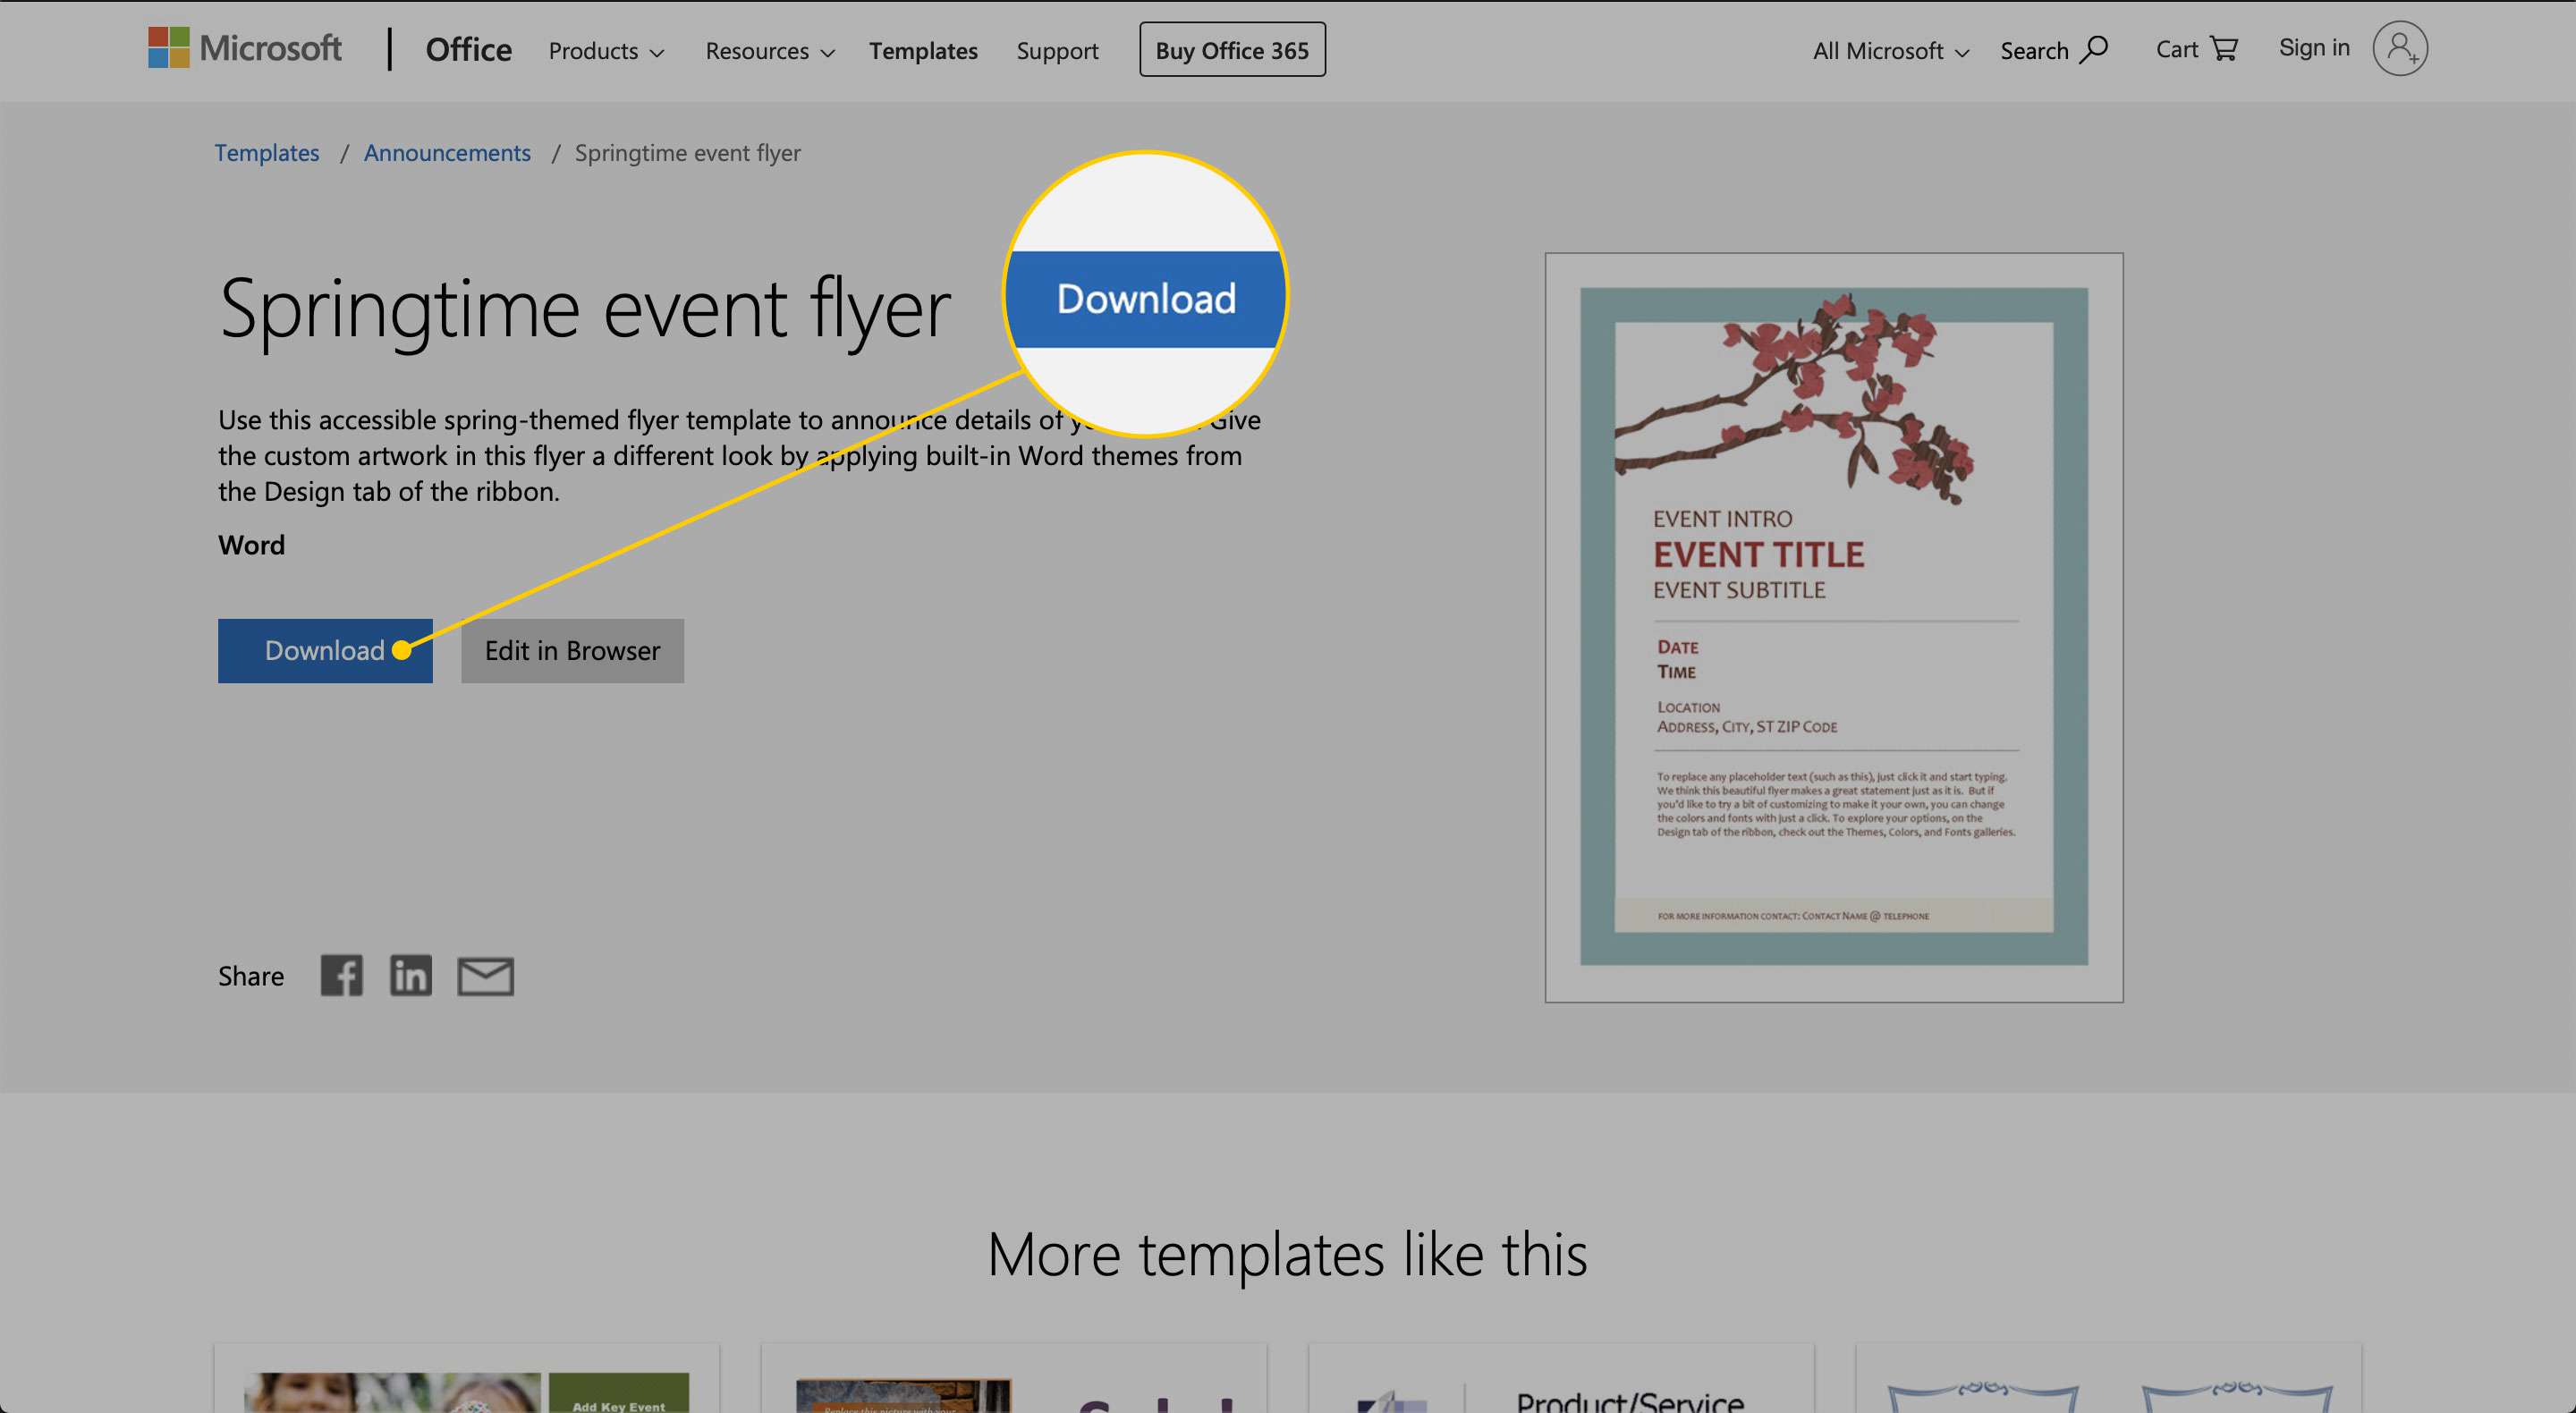Viewport: 2576px width, 1413px height.
Task: Click Edit in Browser button
Action: 572,649
